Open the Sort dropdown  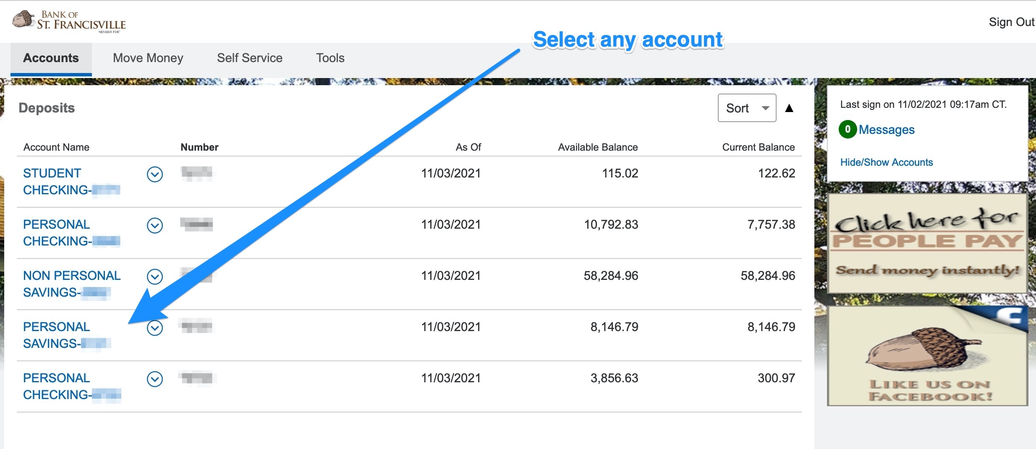(747, 108)
